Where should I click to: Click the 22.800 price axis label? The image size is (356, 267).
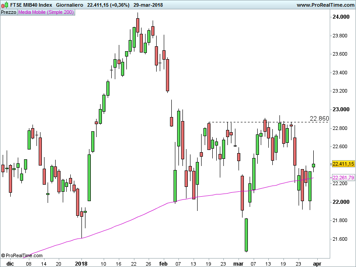point(340,128)
